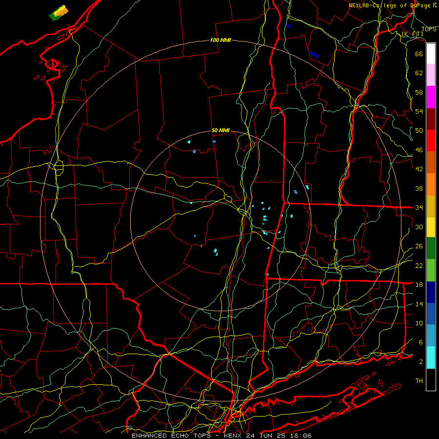This screenshot has height=439, width=439.
Task: Click the 26 legend value
Action: pyautogui.click(x=419, y=246)
